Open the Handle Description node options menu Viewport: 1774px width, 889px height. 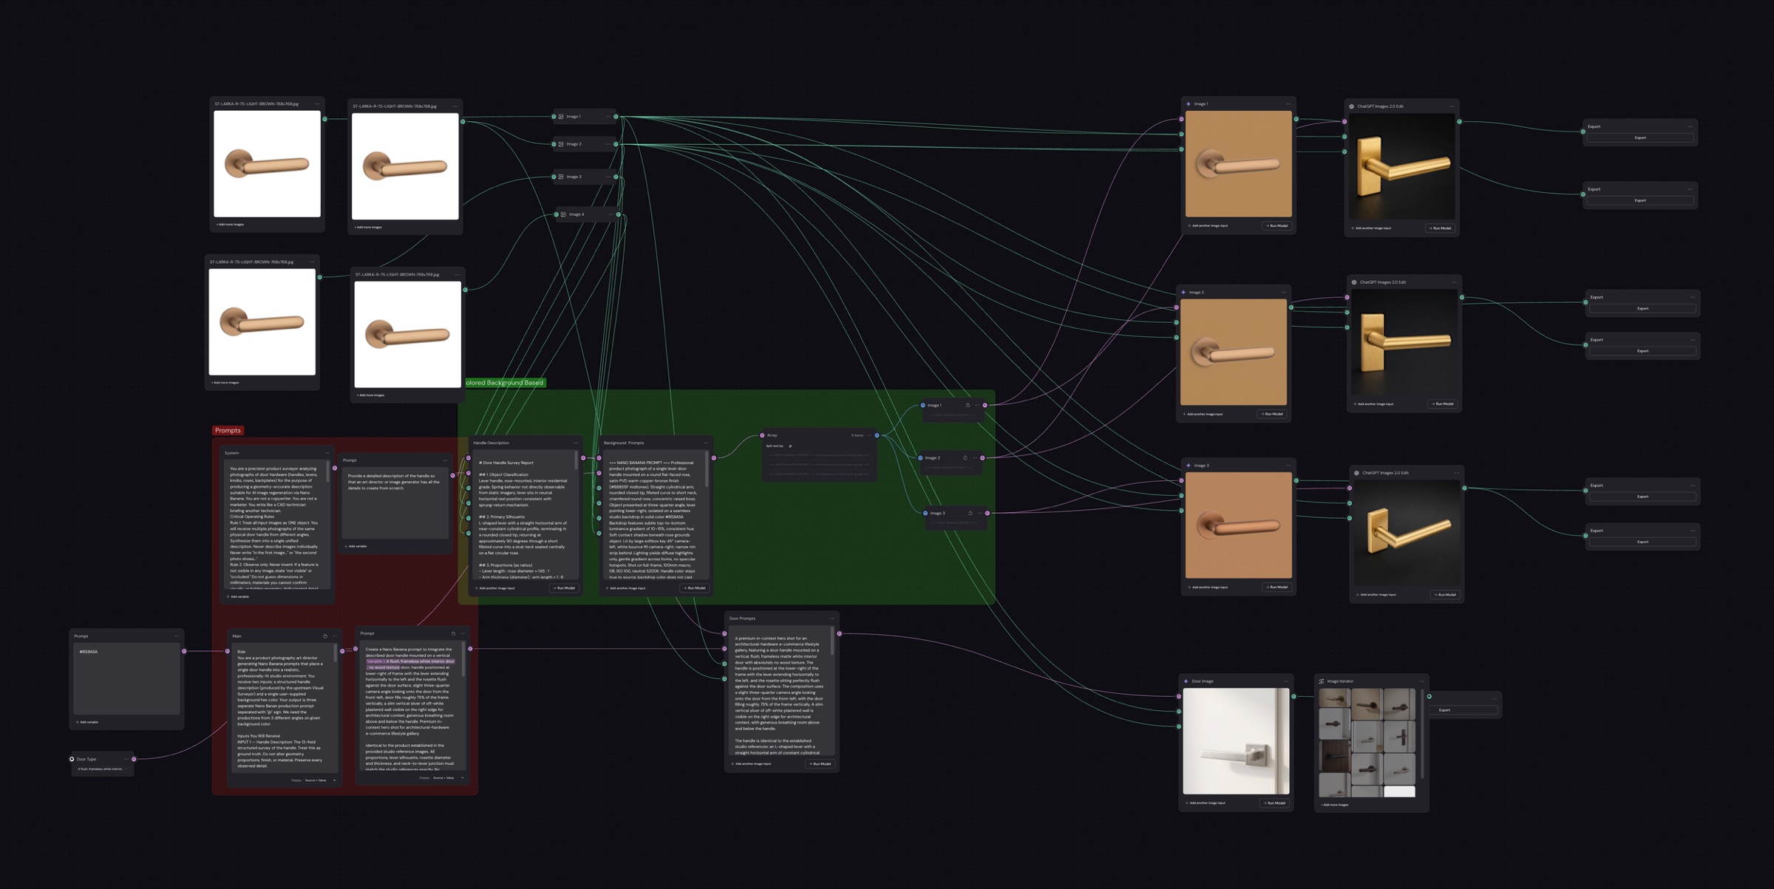(x=575, y=443)
